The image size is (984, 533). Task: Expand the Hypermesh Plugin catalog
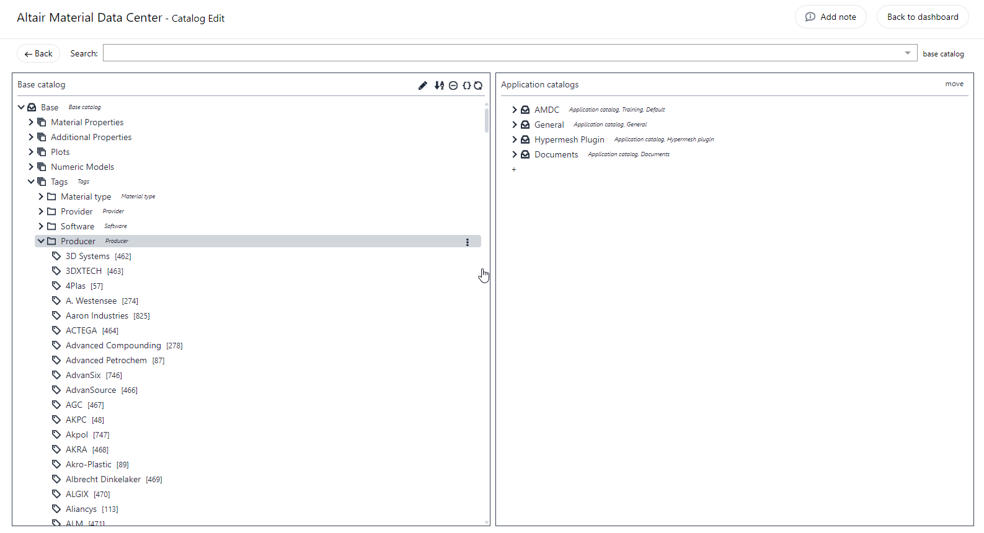coord(515,139)
